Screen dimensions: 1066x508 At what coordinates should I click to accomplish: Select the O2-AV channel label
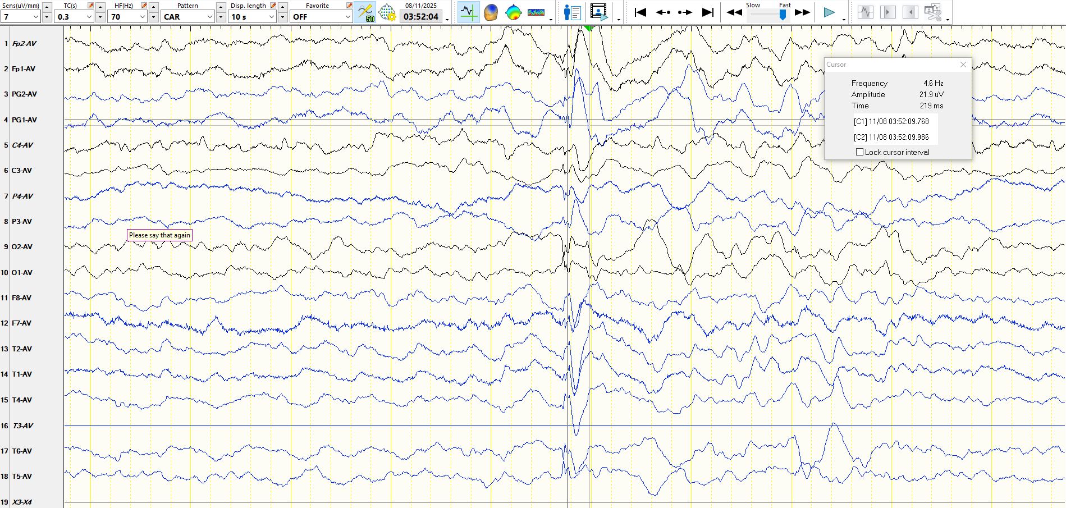[22, 246]
